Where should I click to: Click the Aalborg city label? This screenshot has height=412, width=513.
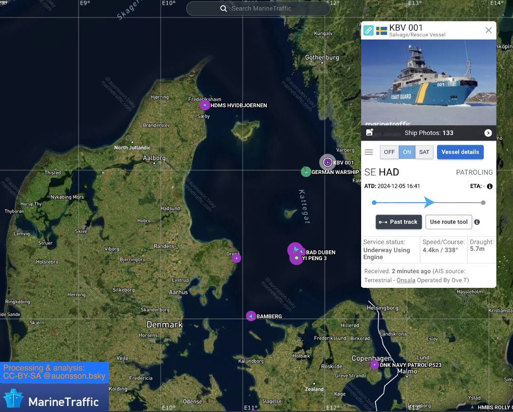tap(154, 158)
